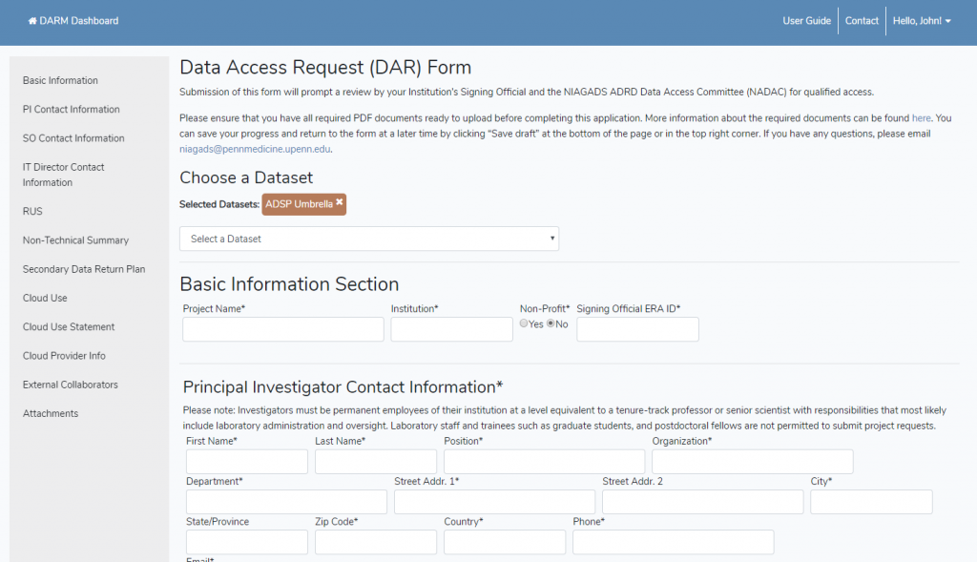Expand the Select a Dataset dropdown
This screenshot has width=977, height=562.
pos(369,239)
